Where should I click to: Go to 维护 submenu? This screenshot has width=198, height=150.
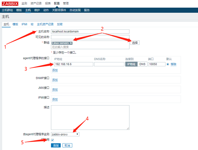point(37,10)
